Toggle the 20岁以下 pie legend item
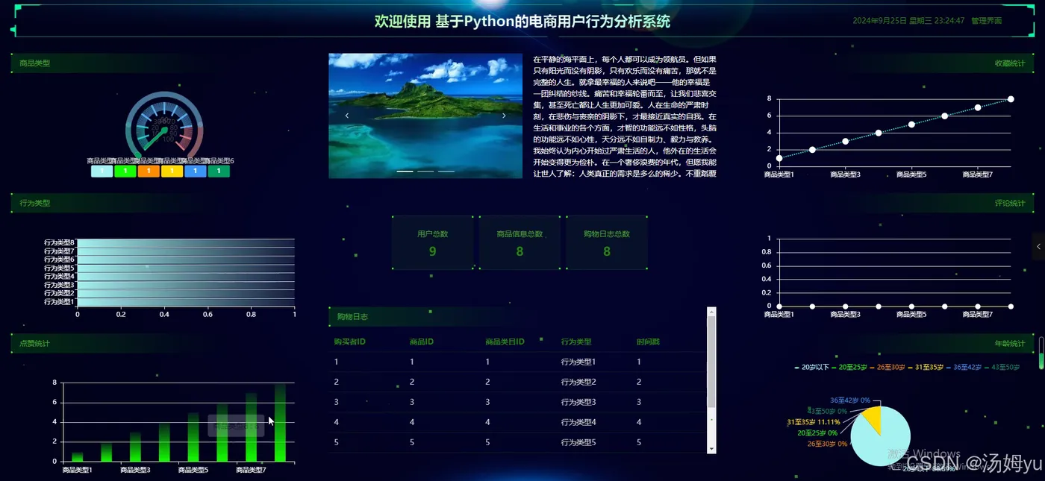This screenshot has width=1045, height=481. [x=812, y=367]
